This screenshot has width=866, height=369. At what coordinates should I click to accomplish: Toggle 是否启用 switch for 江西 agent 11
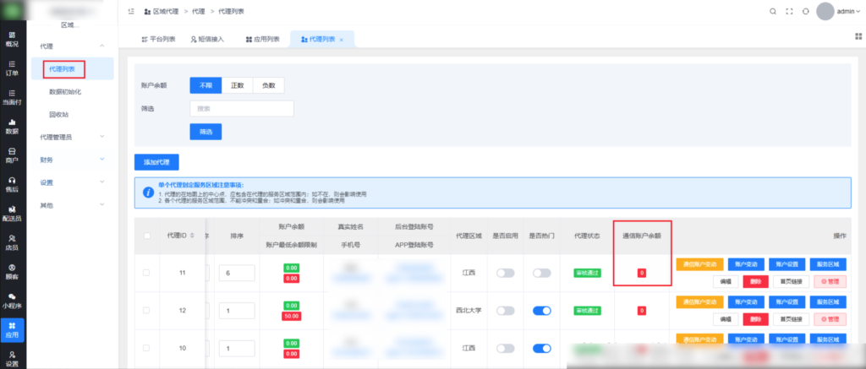[506, 273]
